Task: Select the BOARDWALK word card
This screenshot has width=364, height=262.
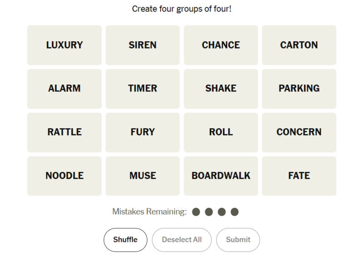Action: pos(221,176)
